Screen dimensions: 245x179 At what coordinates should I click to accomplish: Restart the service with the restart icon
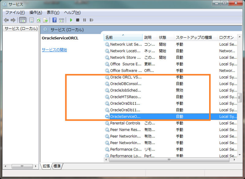92,20
